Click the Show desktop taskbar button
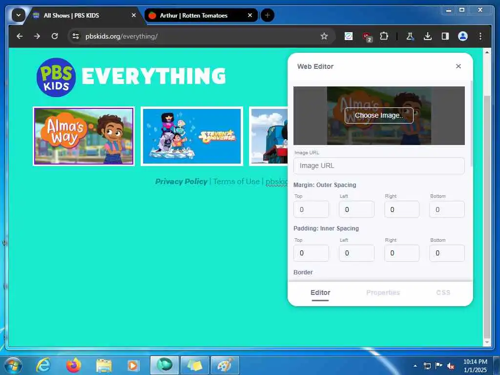 [x=497, y=365]
